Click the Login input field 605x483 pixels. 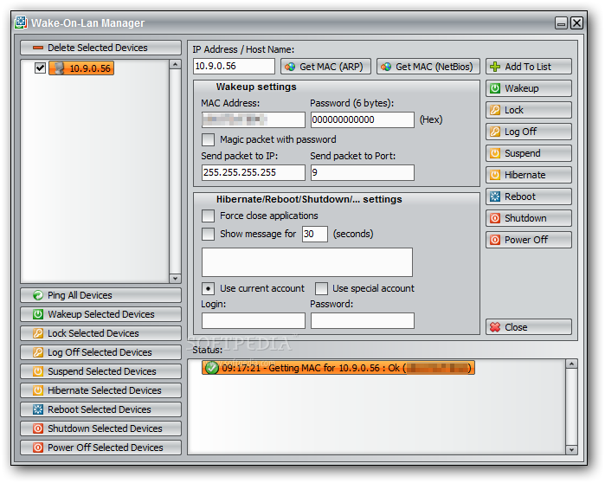[253, 320]
